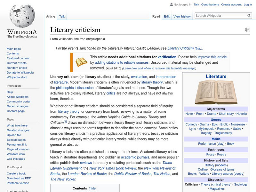Open the Literature infobox title link
This screenshot has height=192, width=256.
(x=216, y=76)
